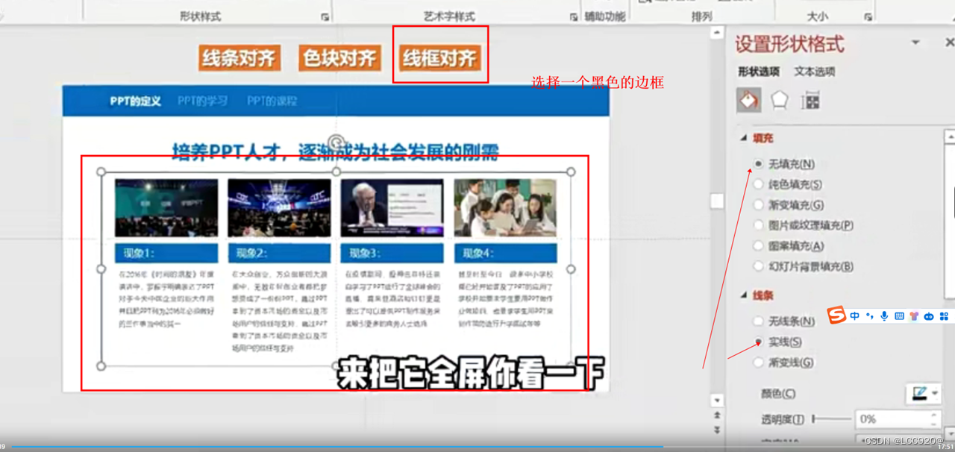Viewport: 955px width, 452px height.
Task: Close the Format Shape pane
Action: (x=949, y=43)
